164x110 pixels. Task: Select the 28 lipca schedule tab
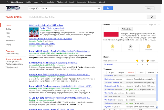[x=111, y=73]
